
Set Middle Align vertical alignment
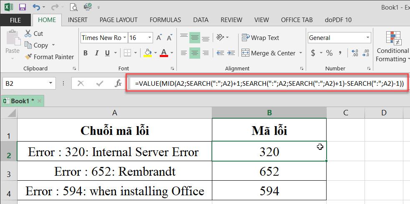[194, 37]
